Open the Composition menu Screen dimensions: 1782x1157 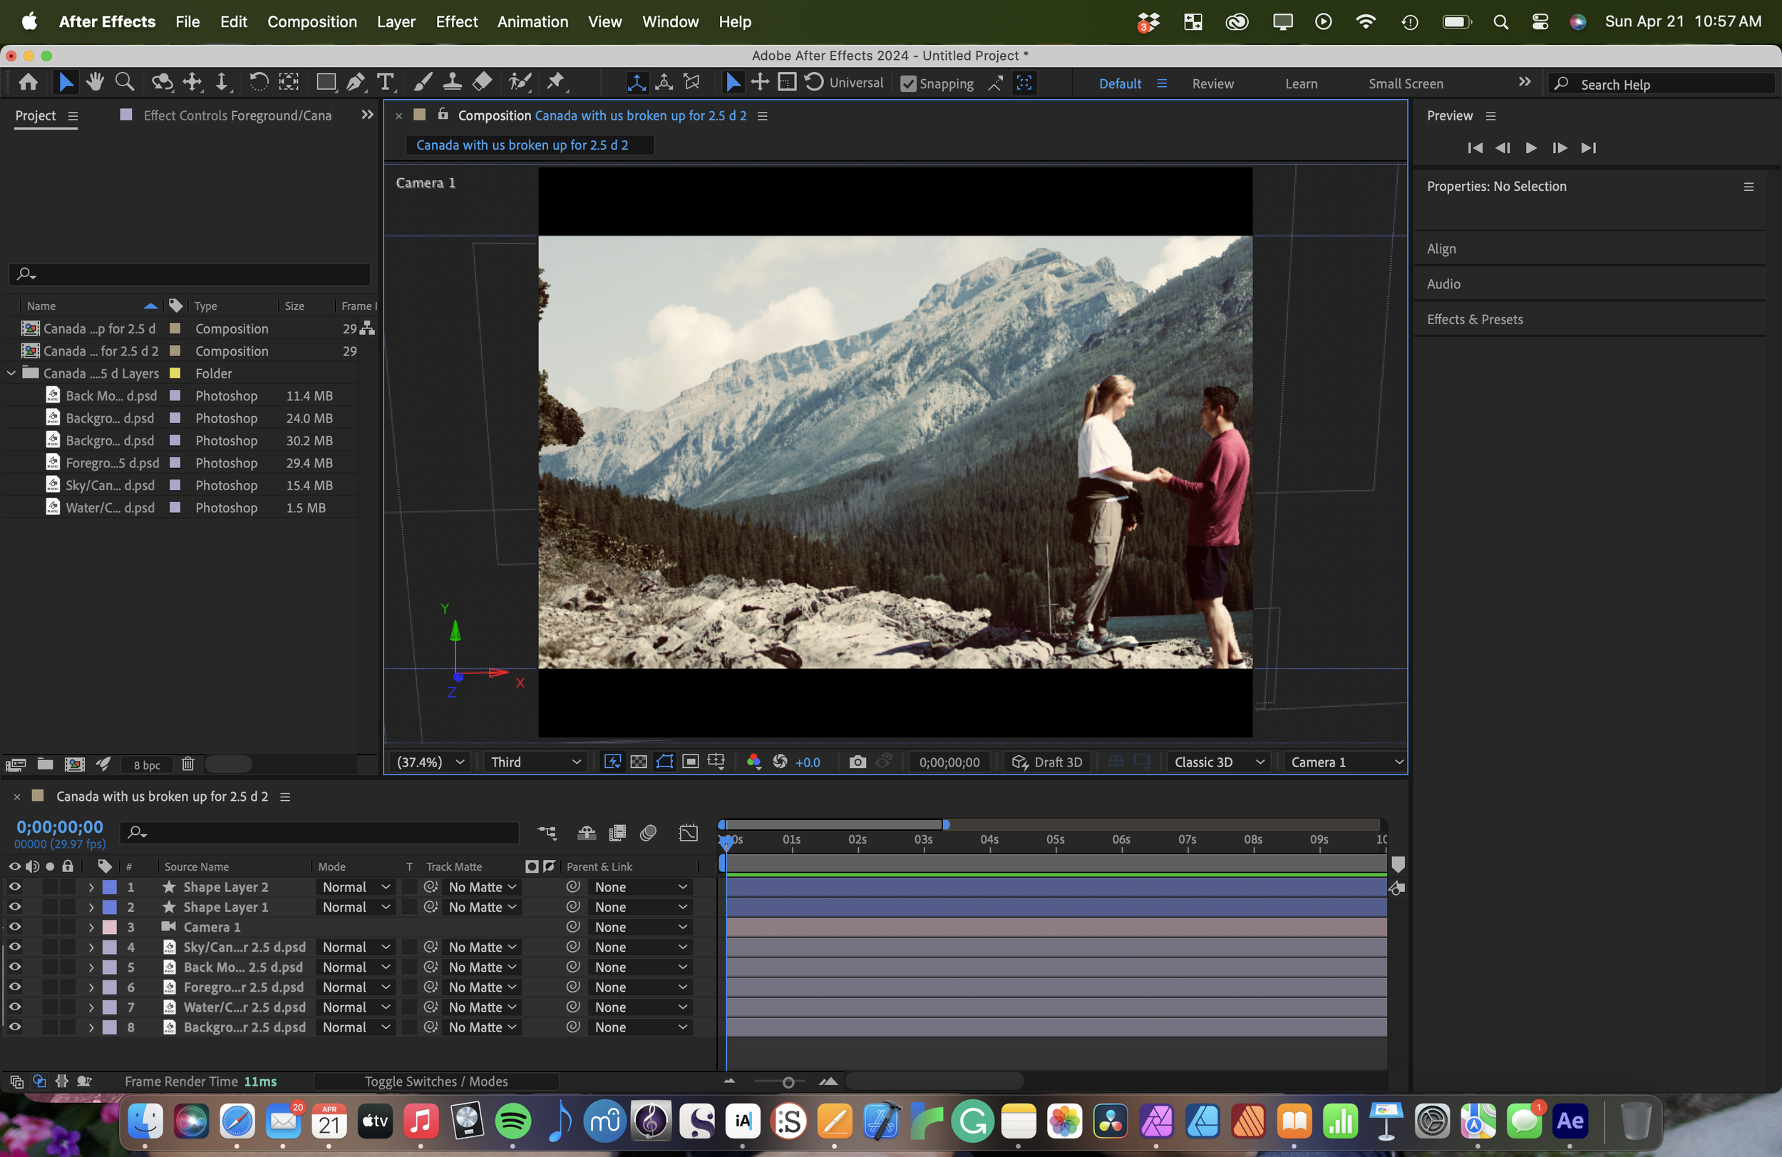point(311,21)
